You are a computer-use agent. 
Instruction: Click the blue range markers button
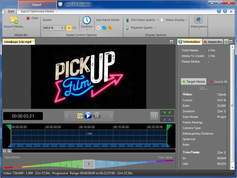(x=167, y=119)
